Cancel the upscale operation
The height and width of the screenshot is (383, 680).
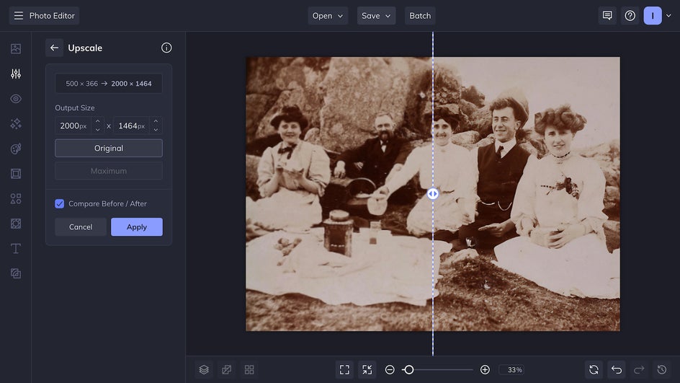coord(81,227)
